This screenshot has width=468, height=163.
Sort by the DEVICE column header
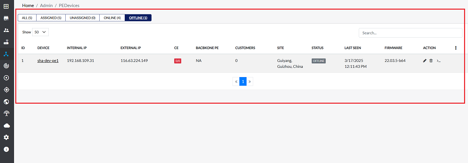click(x=43, y=48)
